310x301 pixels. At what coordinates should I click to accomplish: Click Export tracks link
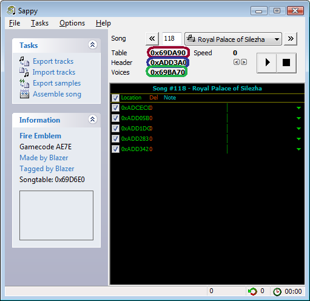point(53,61)
